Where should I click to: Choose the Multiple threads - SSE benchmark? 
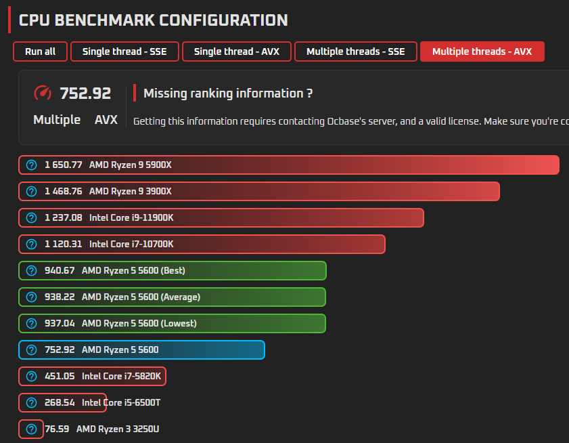click(356, 51)
